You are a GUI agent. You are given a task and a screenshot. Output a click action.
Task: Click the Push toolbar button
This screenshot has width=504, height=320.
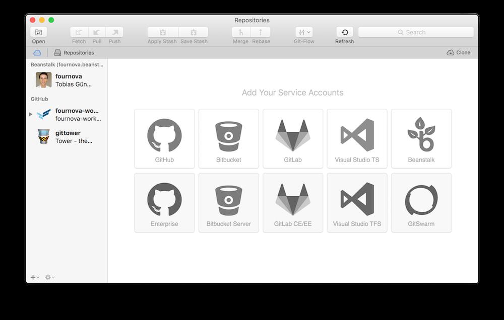click(115, 32)
